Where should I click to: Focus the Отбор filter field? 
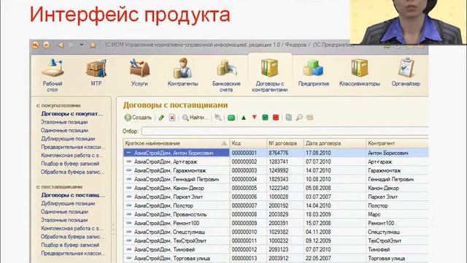(285, 131)
